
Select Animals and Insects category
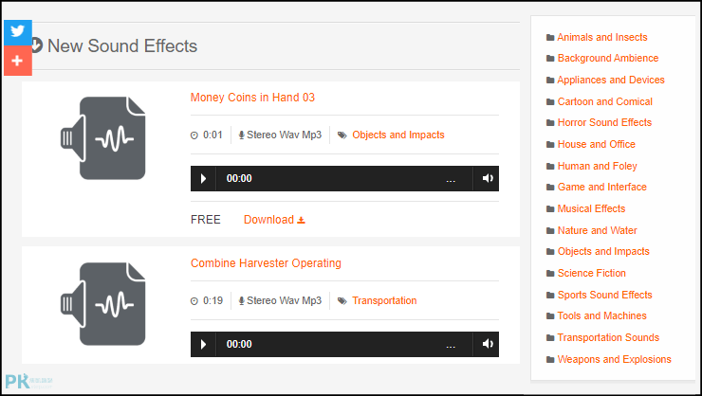click(x=602, y=37)
